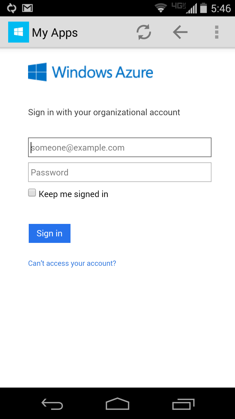
Task: Tap the clock showing 5:46
Action: click(221, 9)
